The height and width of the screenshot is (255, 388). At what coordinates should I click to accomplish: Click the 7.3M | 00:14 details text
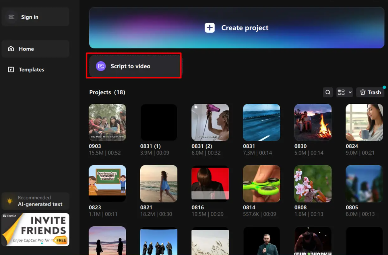(x=257, y=153)
